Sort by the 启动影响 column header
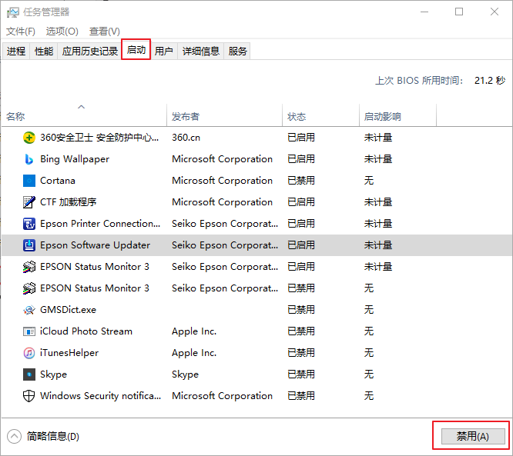 point(397,115)
